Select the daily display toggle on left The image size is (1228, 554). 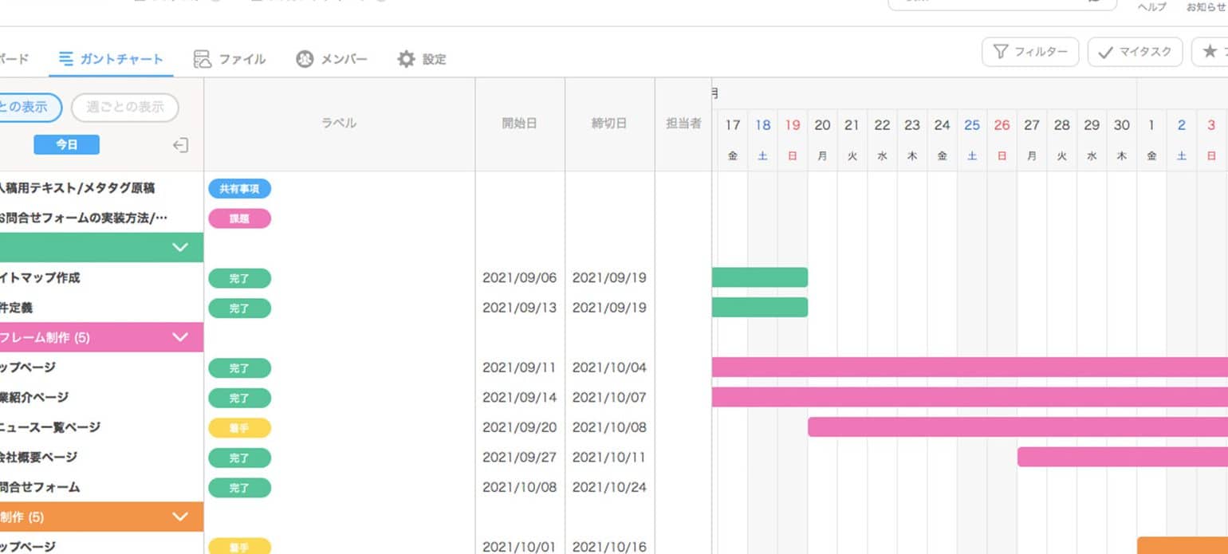(28, 107)
